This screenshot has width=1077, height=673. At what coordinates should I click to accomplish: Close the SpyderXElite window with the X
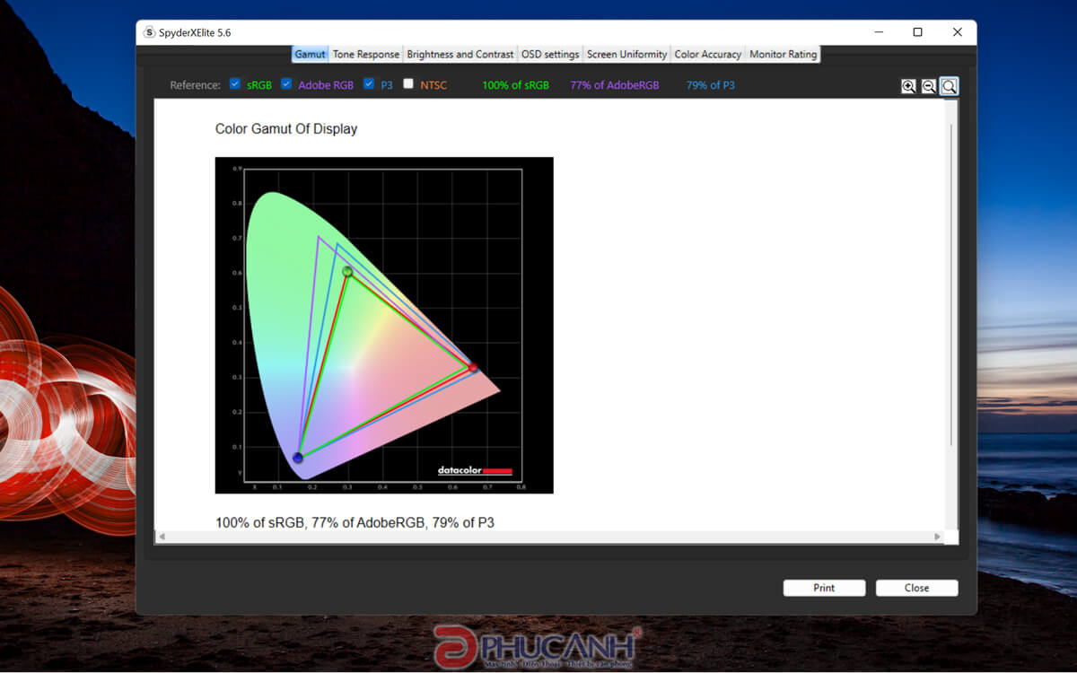(958, 32)
